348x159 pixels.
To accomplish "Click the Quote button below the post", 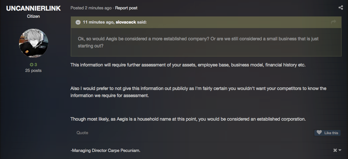I will 82,133.
